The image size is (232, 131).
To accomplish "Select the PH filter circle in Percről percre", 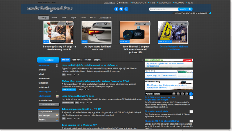I will (174, 94).
